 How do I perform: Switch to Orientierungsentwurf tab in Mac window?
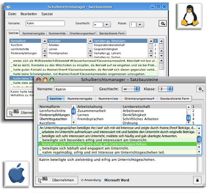click(139, 99)
